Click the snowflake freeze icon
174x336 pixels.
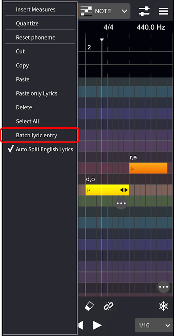(164, 306)
